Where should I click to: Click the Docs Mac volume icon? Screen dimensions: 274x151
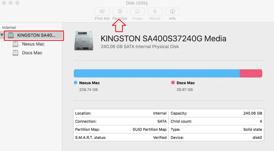tap(15, 53)
